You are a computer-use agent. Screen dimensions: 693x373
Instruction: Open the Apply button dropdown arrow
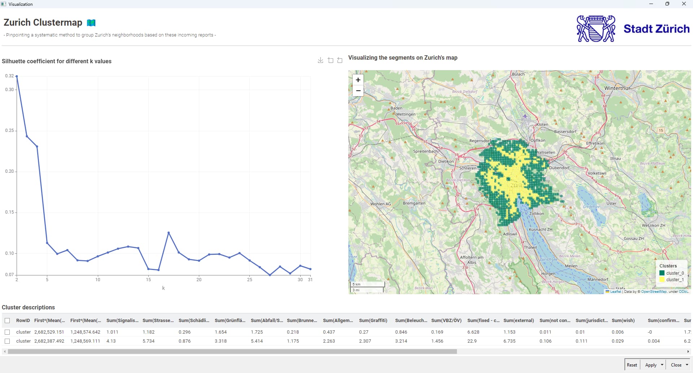tap(662, 365)
